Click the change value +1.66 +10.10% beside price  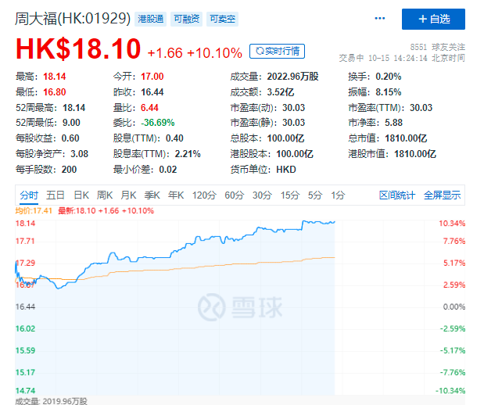[x=195, y=53]
